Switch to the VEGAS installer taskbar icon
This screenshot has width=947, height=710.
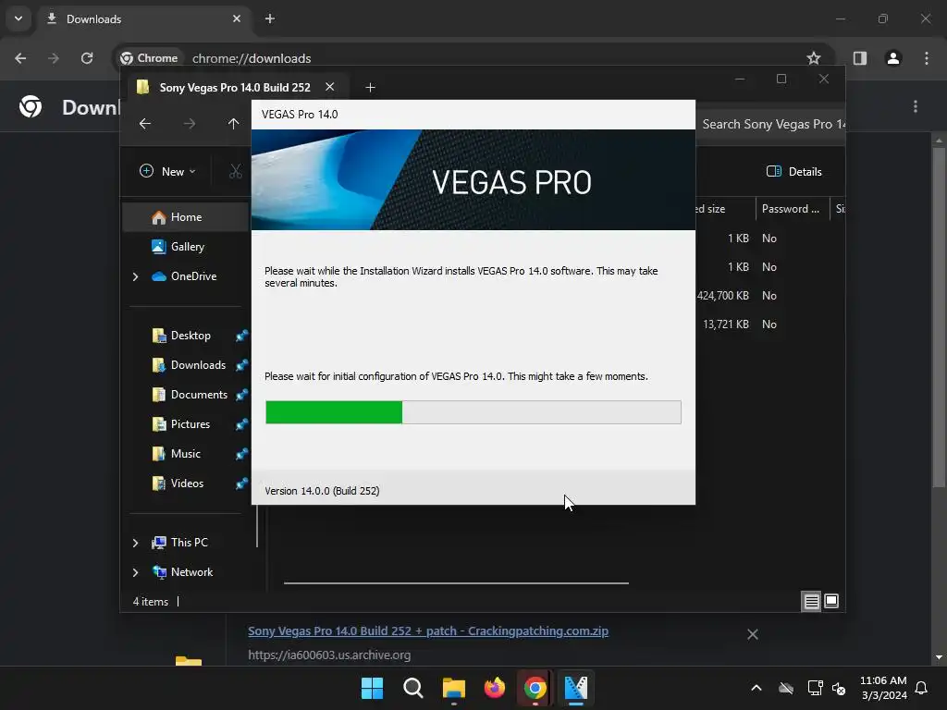coord(576,688)
